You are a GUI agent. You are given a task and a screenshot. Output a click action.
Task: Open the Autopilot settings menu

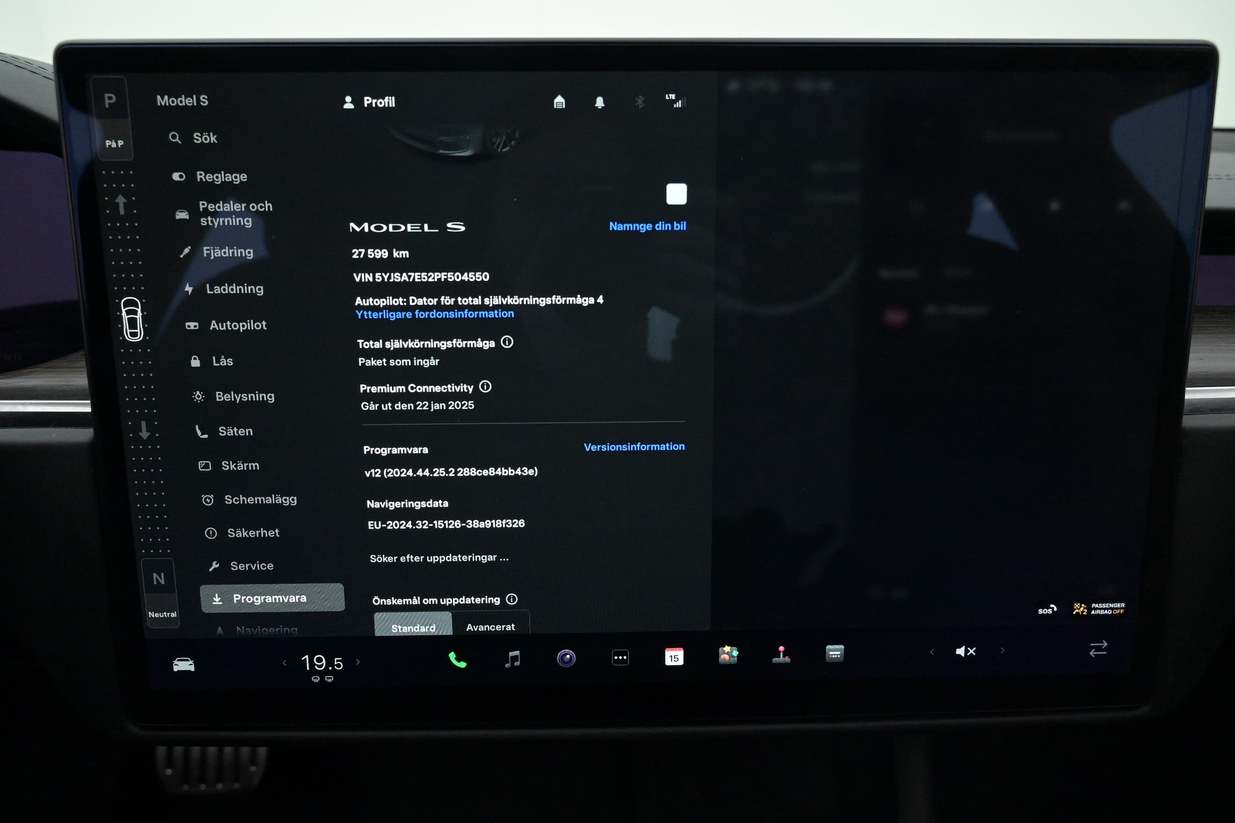226,325
